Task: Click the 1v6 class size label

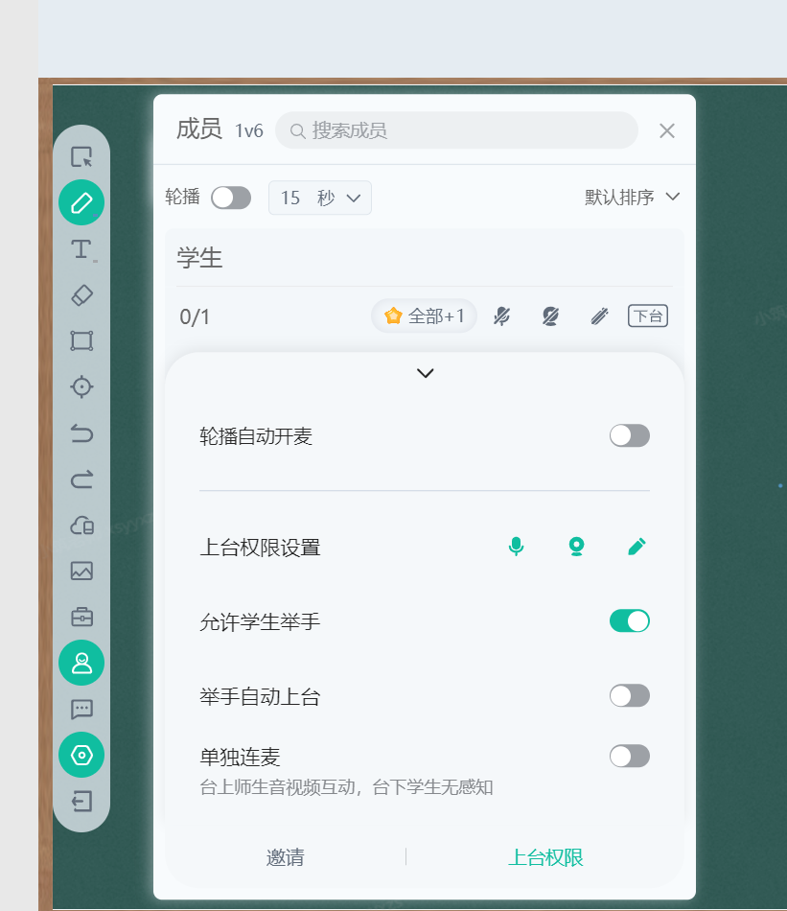Action: coord(248,130)
